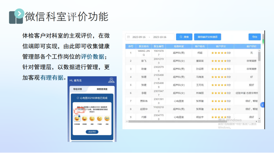Open end date 2023-10-16 picker
This screenshot has width=274, height=153.
click(160, 37)
